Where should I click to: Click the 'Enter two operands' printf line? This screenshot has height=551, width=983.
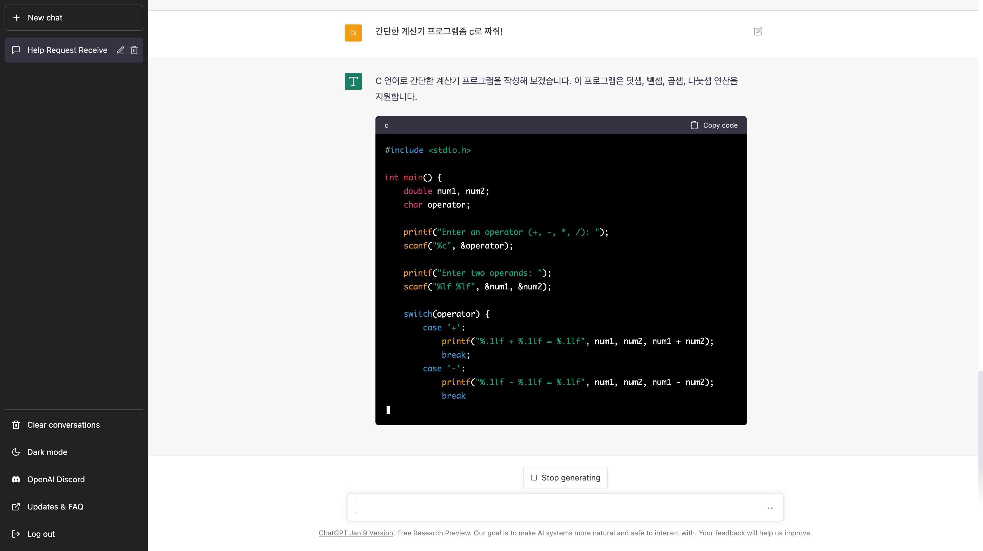(477, 273)
